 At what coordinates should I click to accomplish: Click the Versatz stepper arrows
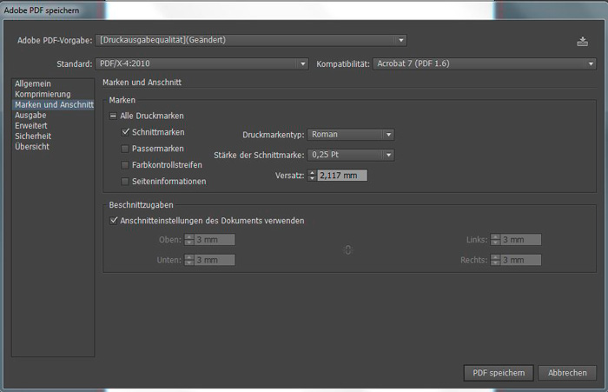click(x=312, y=176)
